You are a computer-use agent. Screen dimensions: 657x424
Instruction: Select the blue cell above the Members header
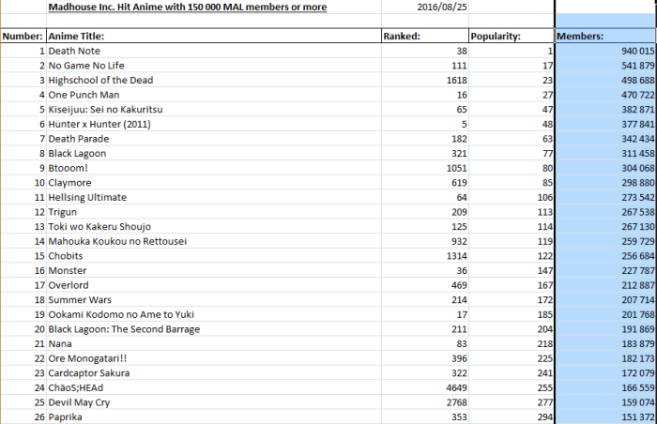606,21
